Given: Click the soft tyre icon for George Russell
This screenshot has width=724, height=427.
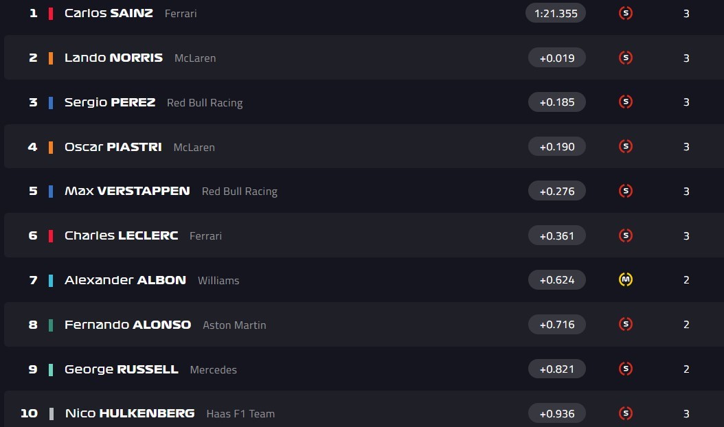Looking at the screenshot, I should [x=625, y=369].
